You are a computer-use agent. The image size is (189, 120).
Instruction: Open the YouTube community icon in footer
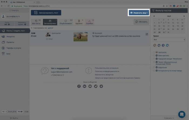(90, 86)
